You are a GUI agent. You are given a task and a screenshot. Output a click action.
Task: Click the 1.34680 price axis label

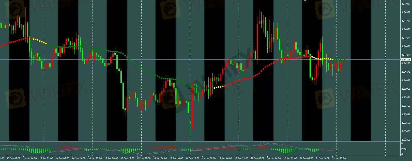point(406,29)
